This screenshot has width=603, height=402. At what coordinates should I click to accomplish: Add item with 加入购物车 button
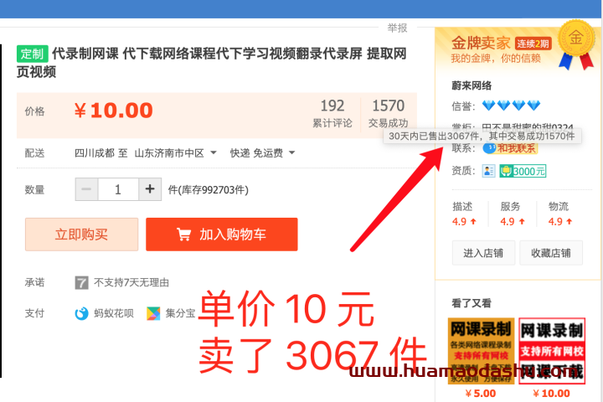[221, 234]
